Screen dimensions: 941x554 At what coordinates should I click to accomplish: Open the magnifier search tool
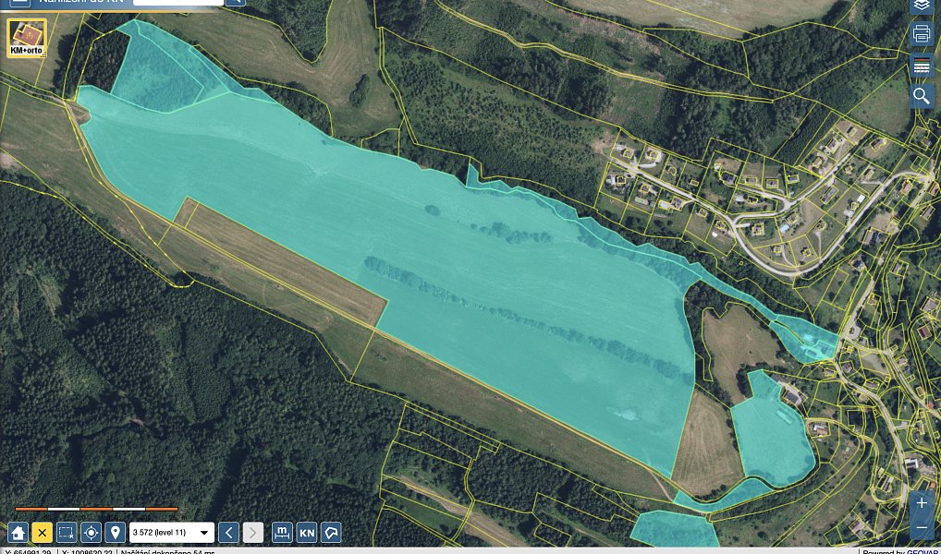pos(922,95)
